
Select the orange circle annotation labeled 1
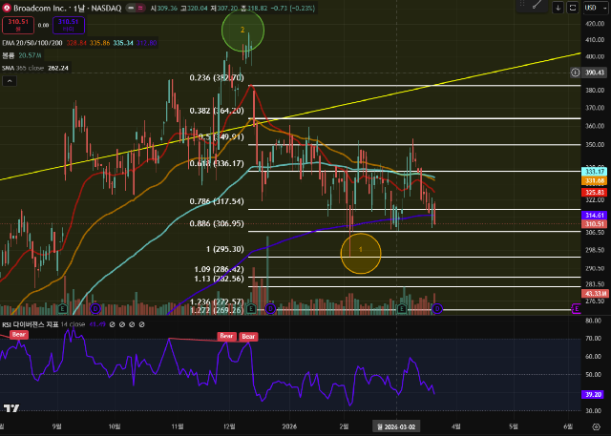click(361, 253)
